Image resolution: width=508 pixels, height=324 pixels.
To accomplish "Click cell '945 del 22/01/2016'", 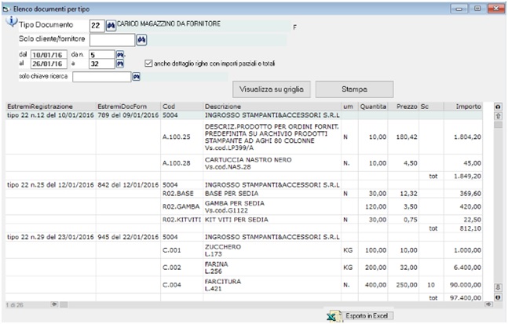I will pos(128,237).
